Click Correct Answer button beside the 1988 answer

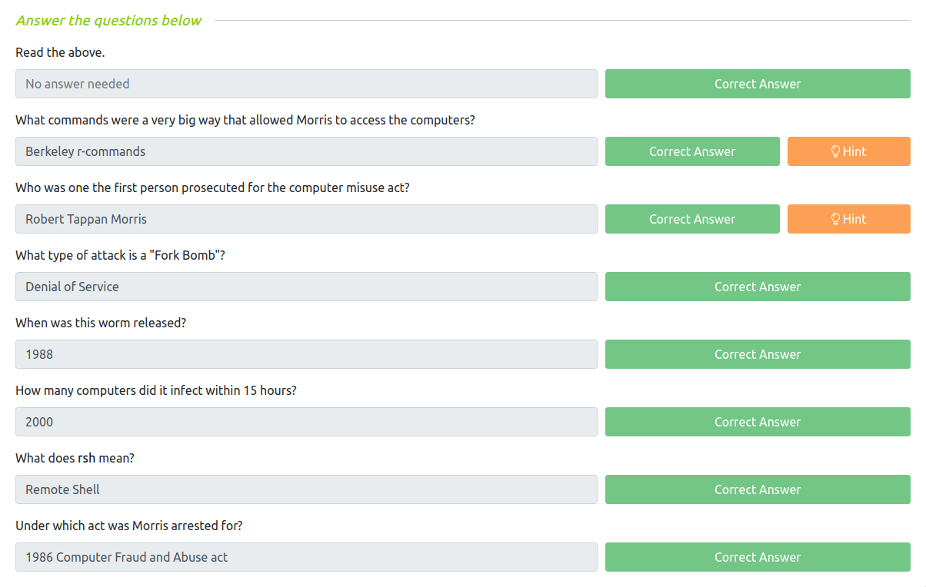pyautogui.click(x=757, y=354)
